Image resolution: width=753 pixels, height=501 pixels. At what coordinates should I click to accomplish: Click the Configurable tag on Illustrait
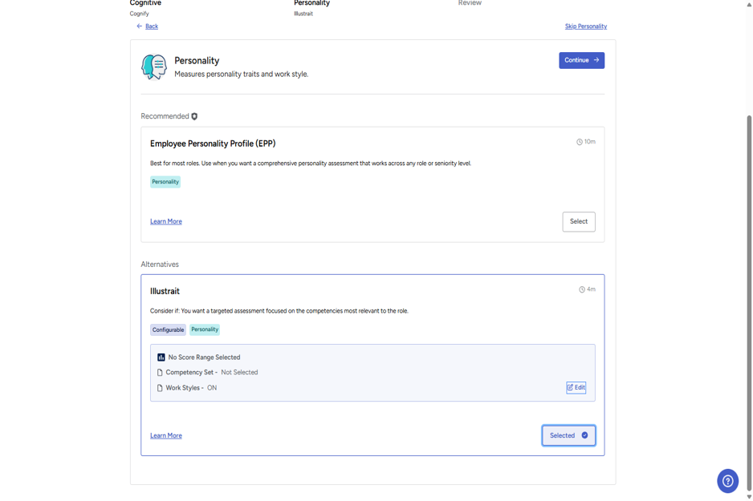coord(168,329)
